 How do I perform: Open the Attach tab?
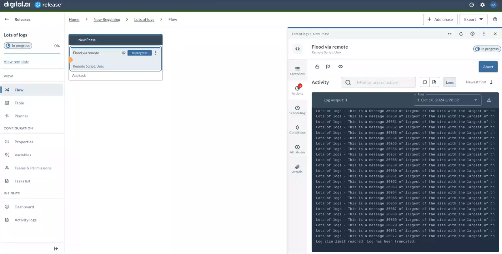(x=297, y=169)
